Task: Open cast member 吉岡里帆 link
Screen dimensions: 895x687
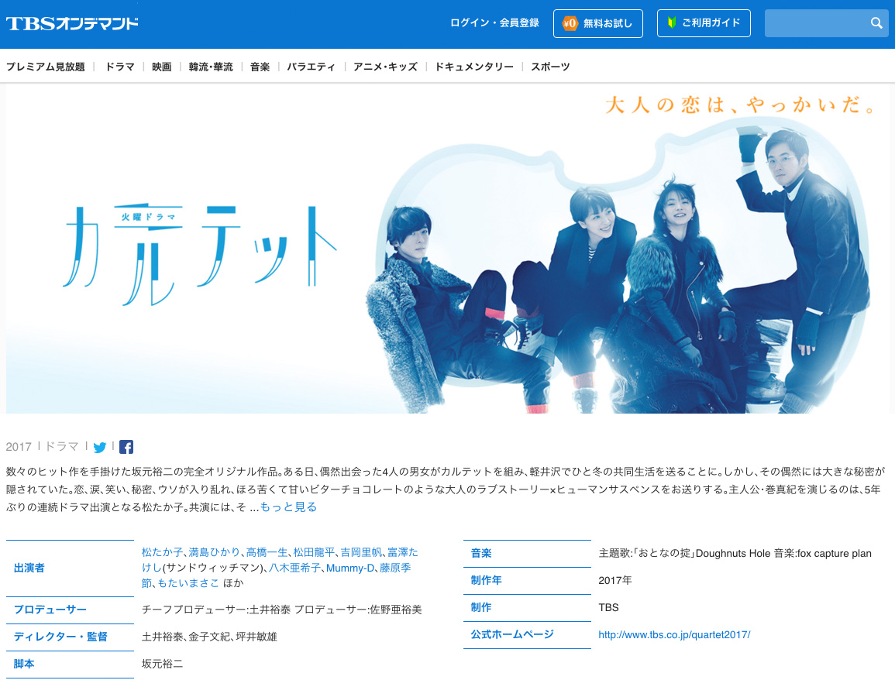Action: coord(361,552)
